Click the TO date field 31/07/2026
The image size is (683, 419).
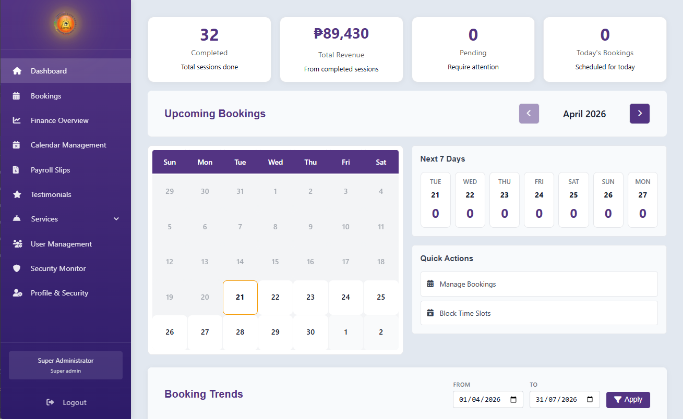565,400
